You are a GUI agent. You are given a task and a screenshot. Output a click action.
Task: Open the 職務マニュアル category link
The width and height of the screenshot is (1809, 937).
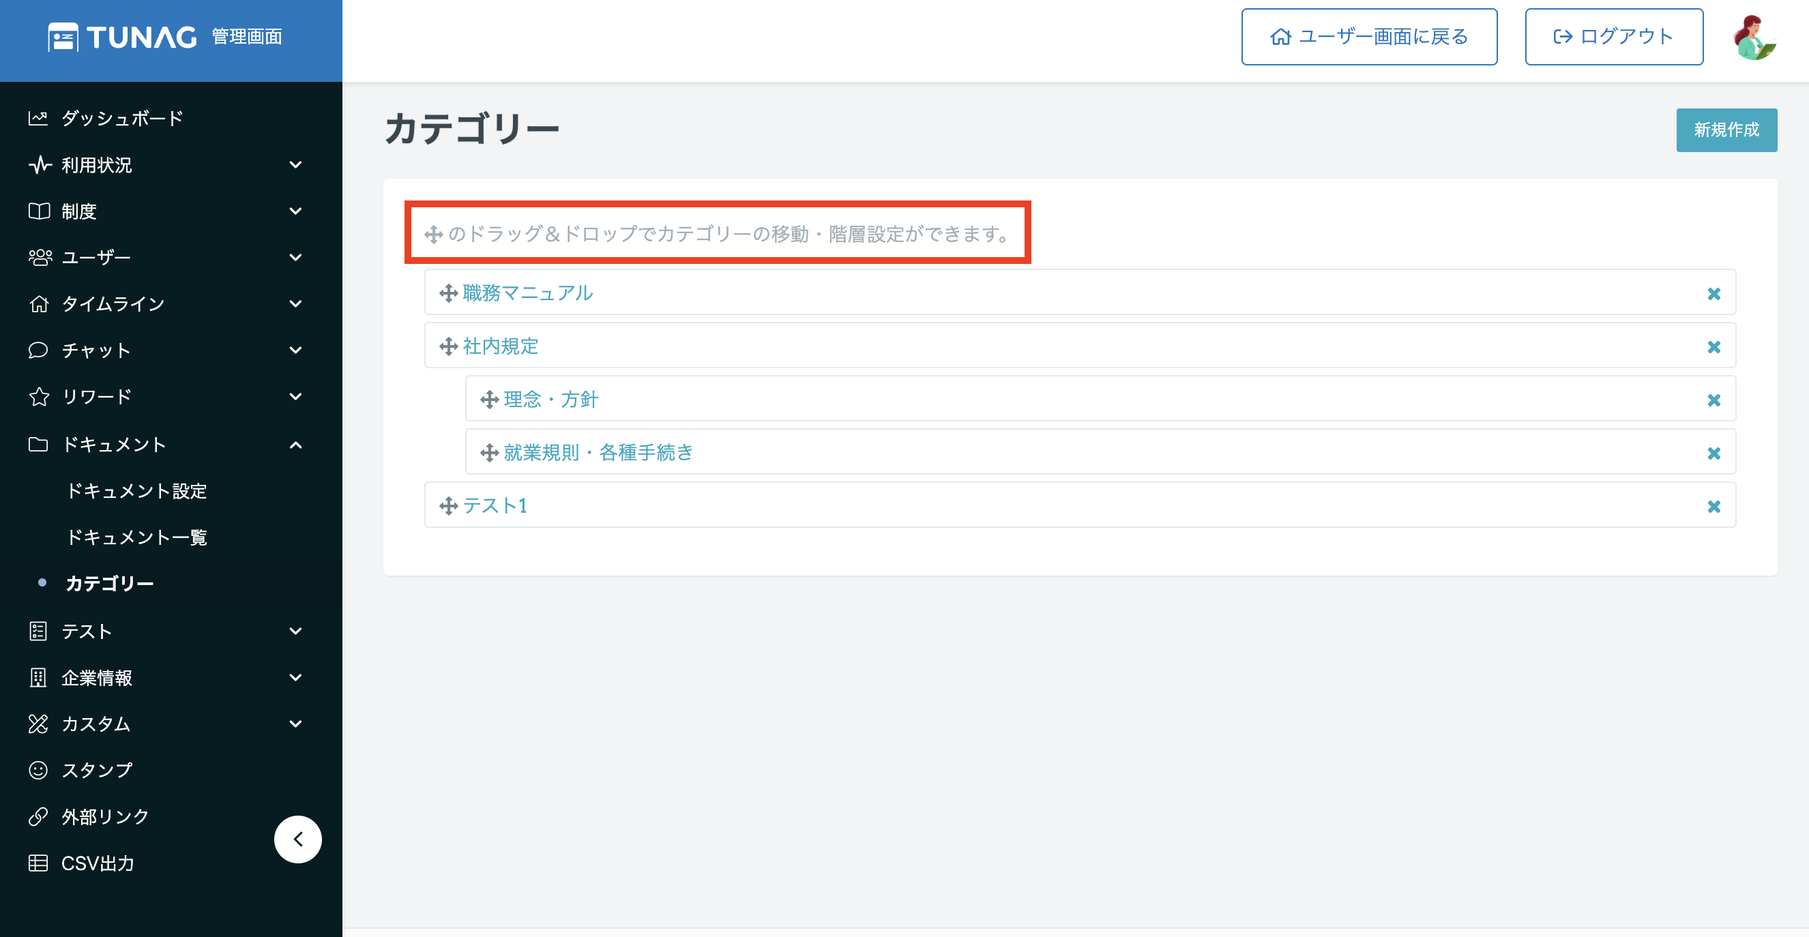pyautogui.click(x=527, y=293)
